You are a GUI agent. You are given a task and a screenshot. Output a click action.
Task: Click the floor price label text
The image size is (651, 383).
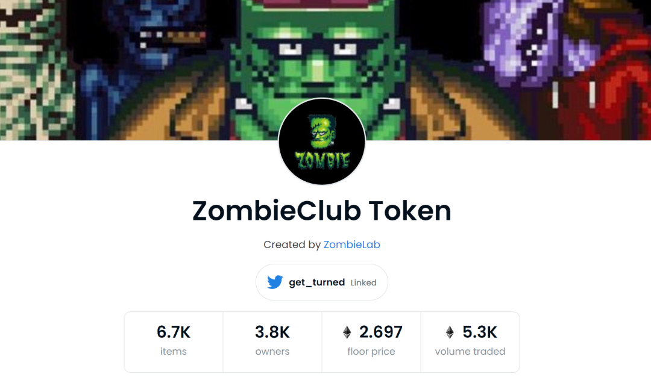(371, 352)
